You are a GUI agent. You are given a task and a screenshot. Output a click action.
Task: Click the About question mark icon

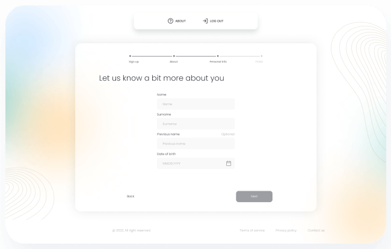point(170,21)
